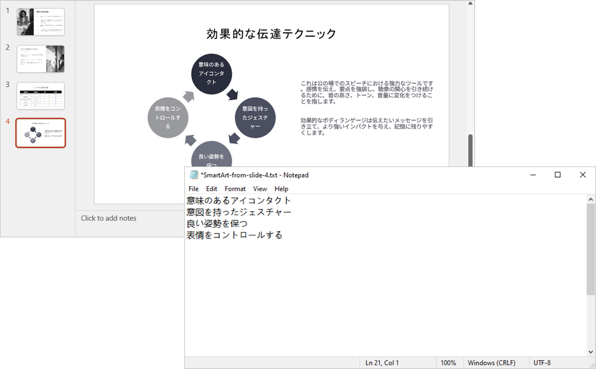Maximize the Notepad window
Viewport: 596px width, 369px height.
pyautogui.click(x=557, y=175)
